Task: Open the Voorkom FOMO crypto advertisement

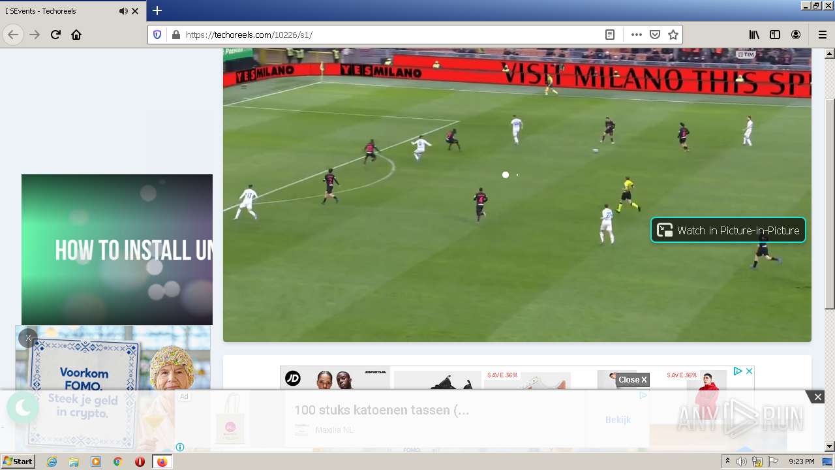Action: pos(113,388)
